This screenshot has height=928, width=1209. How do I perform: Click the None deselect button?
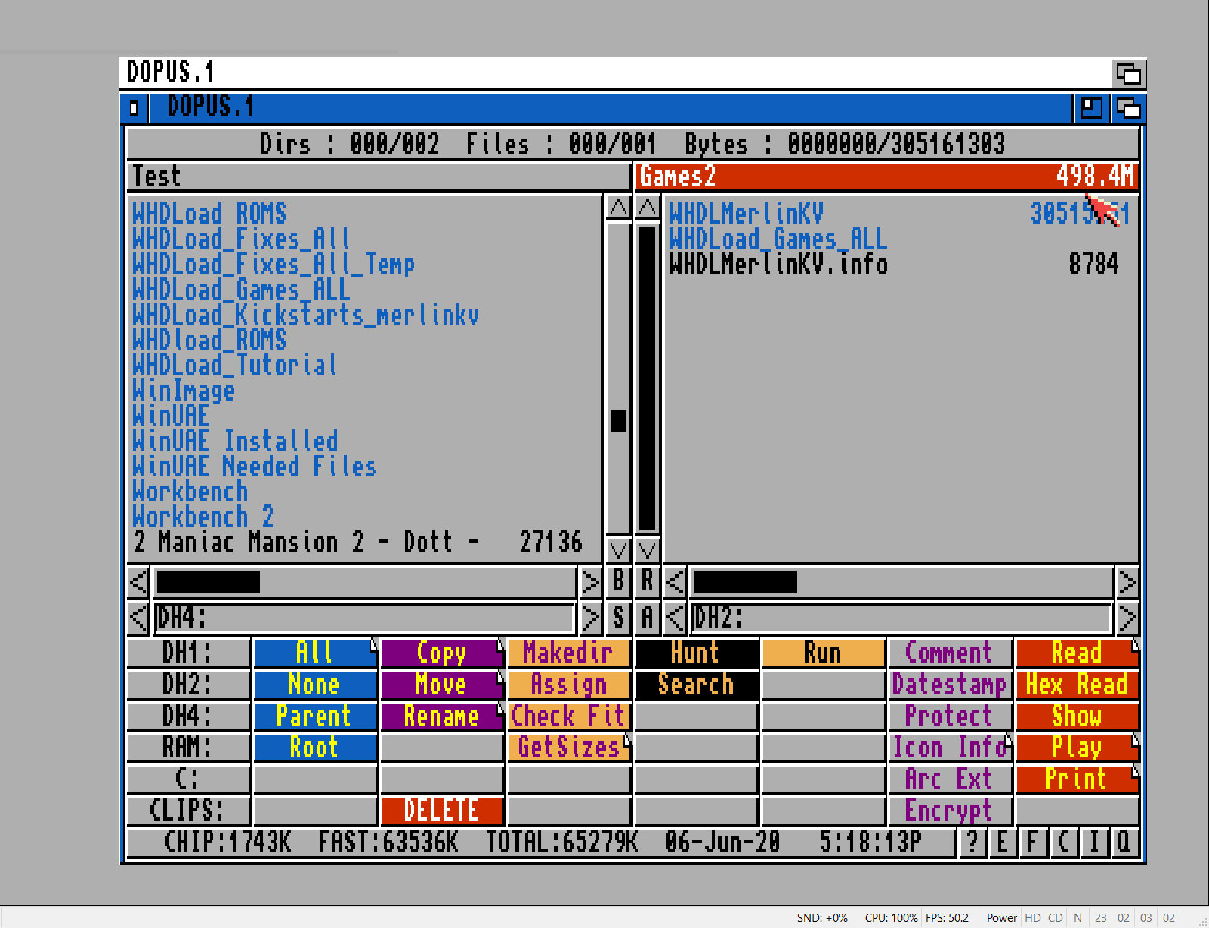click(315, 684)
